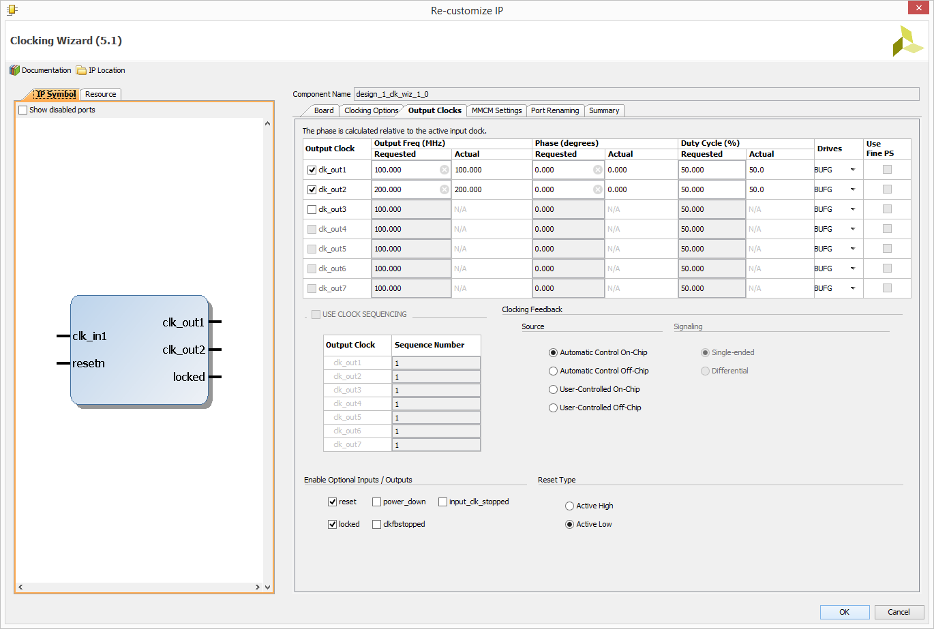Viewport: 934px width, 629px height.
Task: Open the MMCM Settings tab
Action: tap(496, 110)
